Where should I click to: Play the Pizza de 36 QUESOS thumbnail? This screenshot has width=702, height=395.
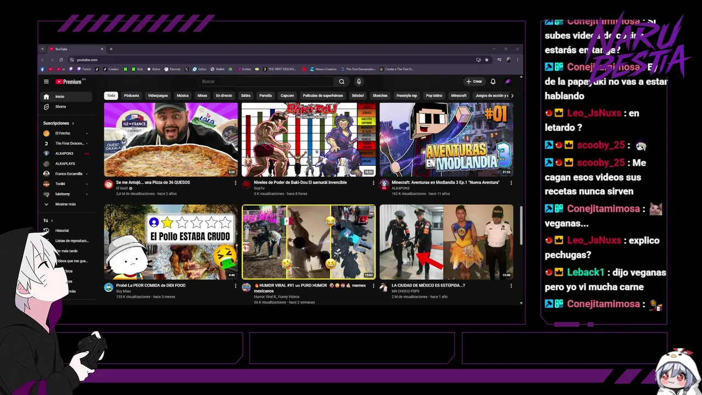(171, 139)
